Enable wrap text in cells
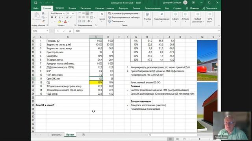The height and width of the screenshot is (141, 252). (92, 13)
